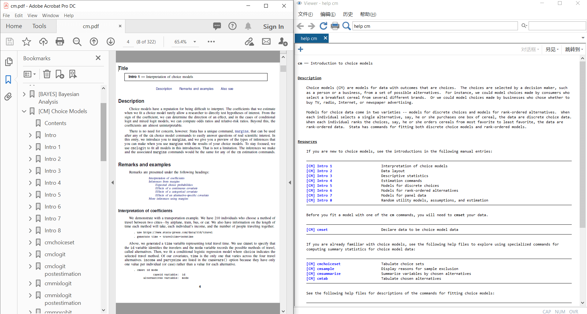Add a new bookmark icon

(x=60, y=74)
